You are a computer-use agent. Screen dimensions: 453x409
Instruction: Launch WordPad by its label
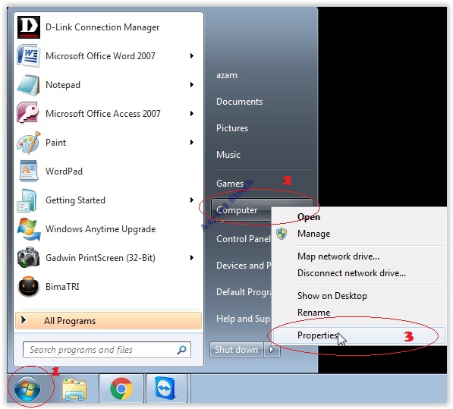coord(64,171)
